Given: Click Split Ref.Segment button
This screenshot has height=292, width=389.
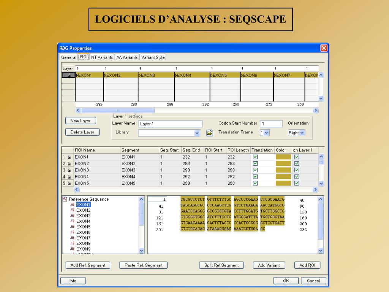Looking at the screenshot, I should (x=221, y=265).
